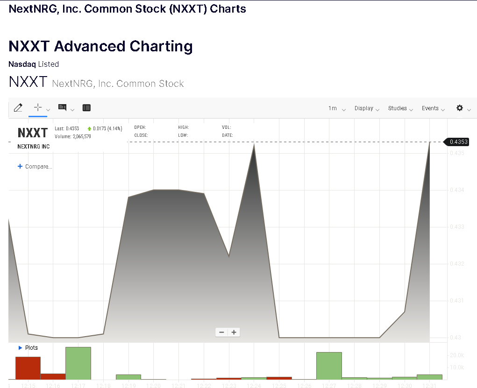Click the NXXT ticker symbol in chart
Screen dimensions: 477x388
pyautogui.click(x=33, y=133)
